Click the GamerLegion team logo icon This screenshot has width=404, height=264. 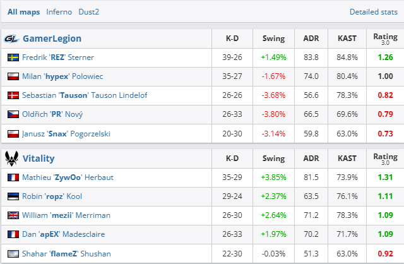coord(11,39)
